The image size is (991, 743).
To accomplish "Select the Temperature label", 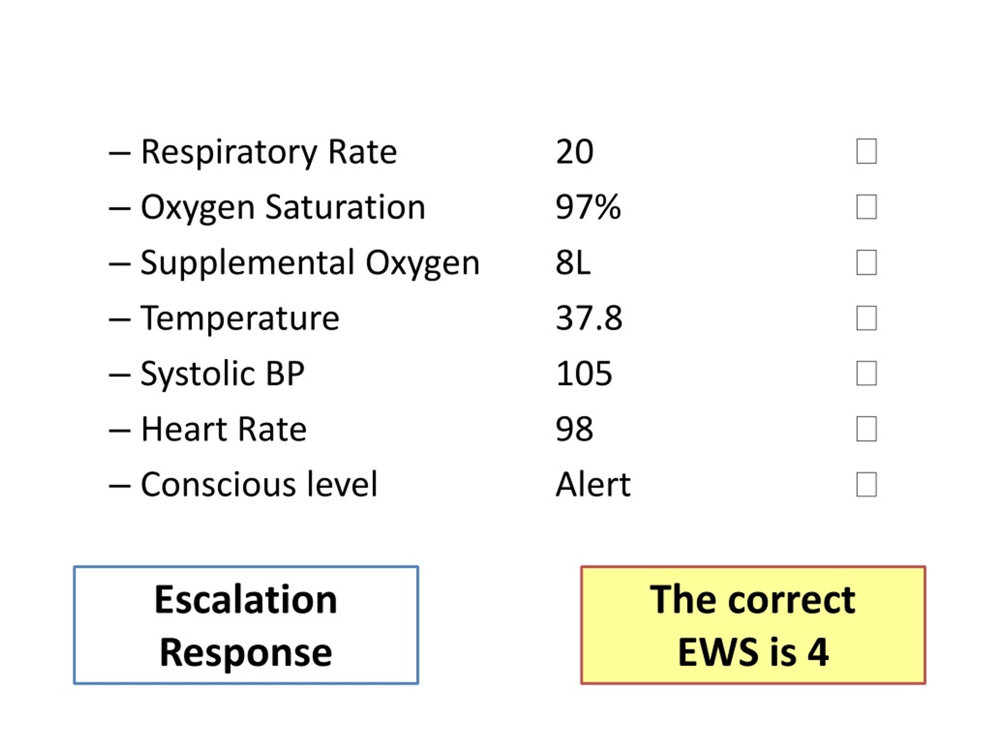I will pyautogui.click(x=240, y=318).
